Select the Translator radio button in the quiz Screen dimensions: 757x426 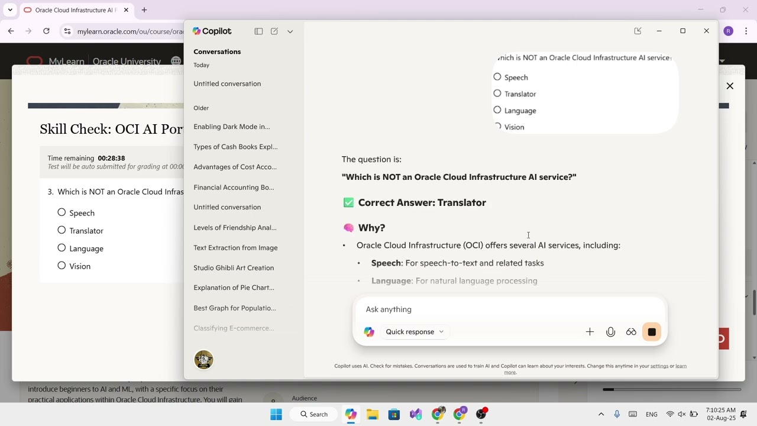pos(62,230)
